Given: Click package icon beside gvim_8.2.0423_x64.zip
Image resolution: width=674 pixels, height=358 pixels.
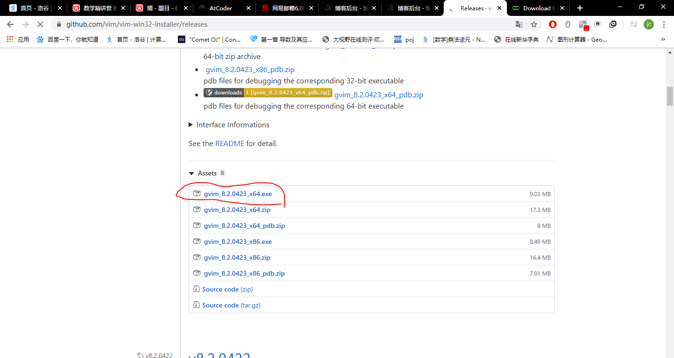Looking at the screenshot, I should pos(197,210).
